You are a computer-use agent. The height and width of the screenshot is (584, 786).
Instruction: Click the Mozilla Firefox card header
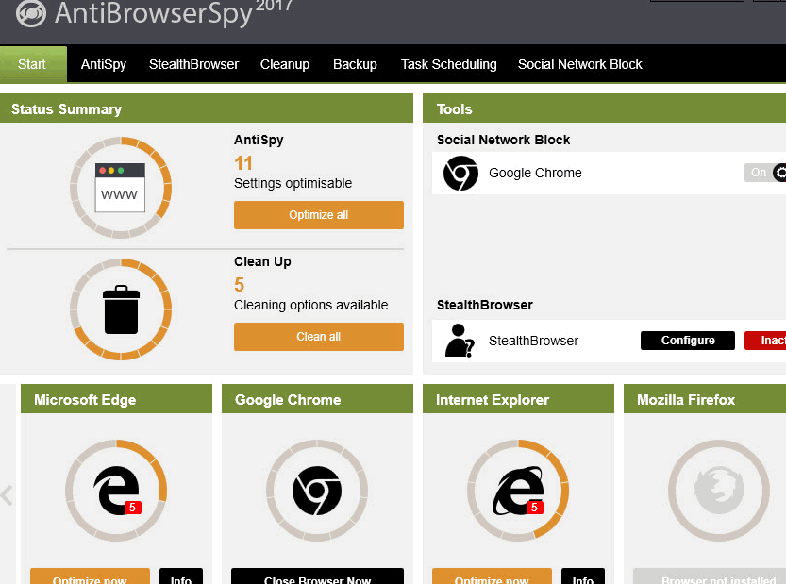pyautogui.click(x=705, y=399)
